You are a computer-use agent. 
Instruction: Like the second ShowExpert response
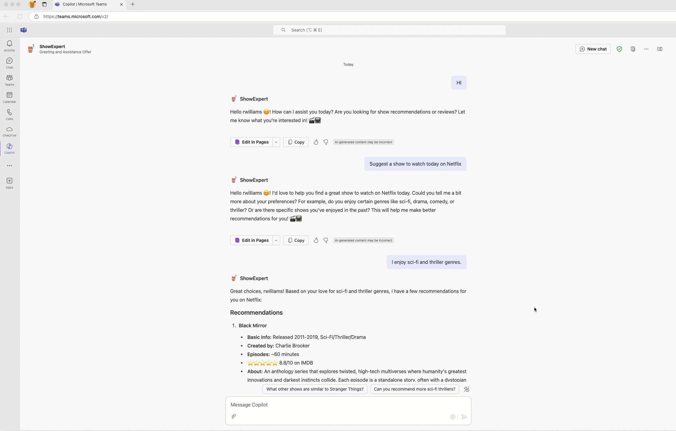pyautogui.click(x=316, y=240)
